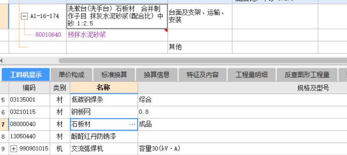Open the 反查图形工程量 tab
347x155 pixels.
click(307, 75)
